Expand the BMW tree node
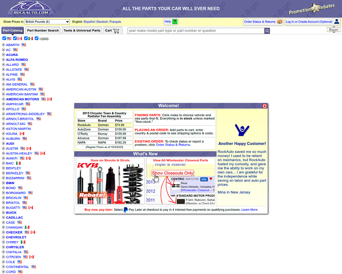Screen dimensions: 342x274 coord(3,183)
